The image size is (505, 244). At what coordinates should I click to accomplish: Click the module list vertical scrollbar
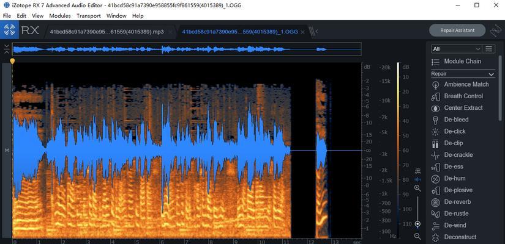(500, 88)
